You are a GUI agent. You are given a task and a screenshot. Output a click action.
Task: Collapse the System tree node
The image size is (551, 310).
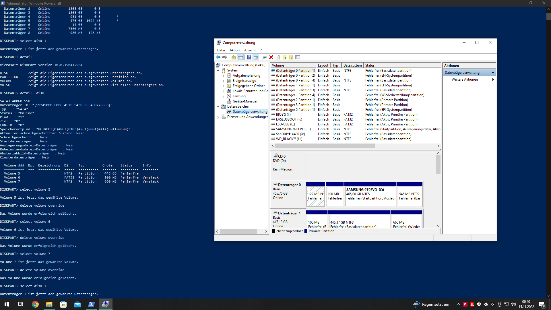coord(218,70)
